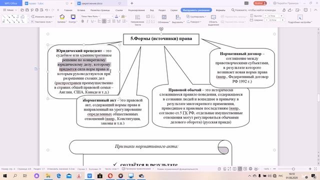Screen dimensions: 320x180
Task: Click the vertical scrollbar thumb of the document
Action: click(318, 97)
